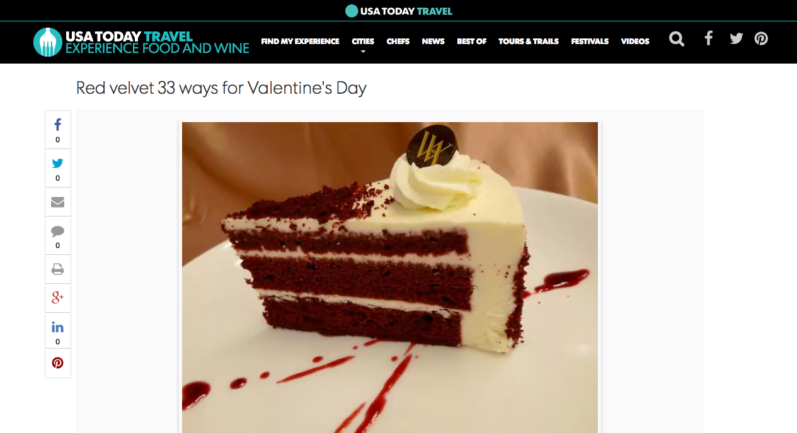
Task: Open the Festivals navigation link
Action: 590,42
